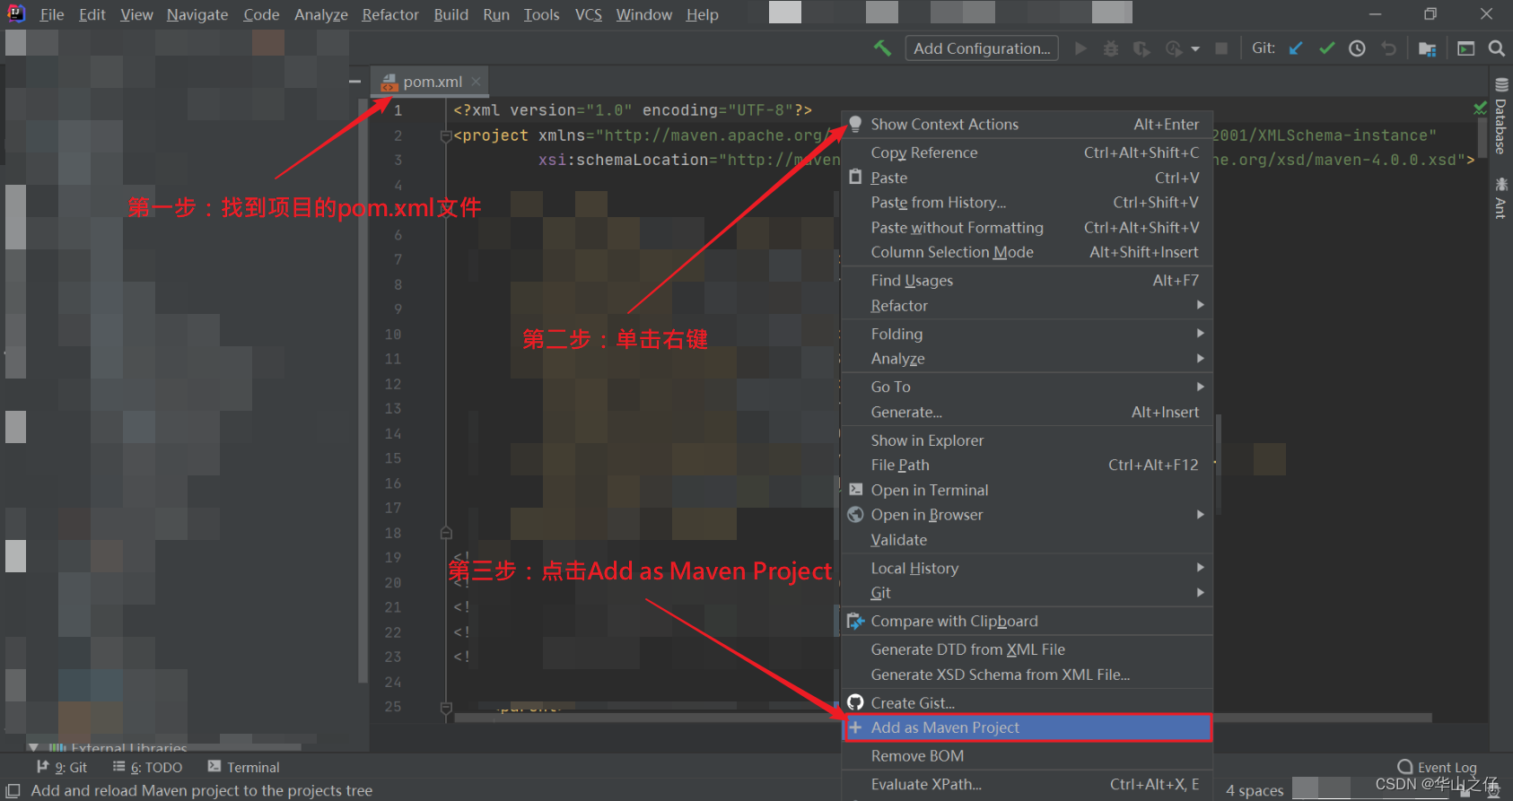Select Column Selection Mode
1513x801 pixels.
point(1027,252)
